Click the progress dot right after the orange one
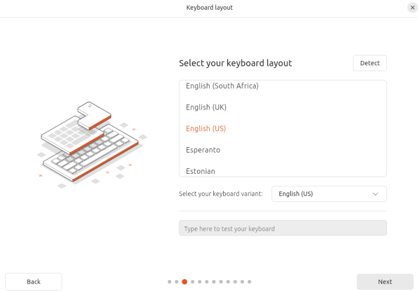The image size is (418, 292). coord(193,282)
